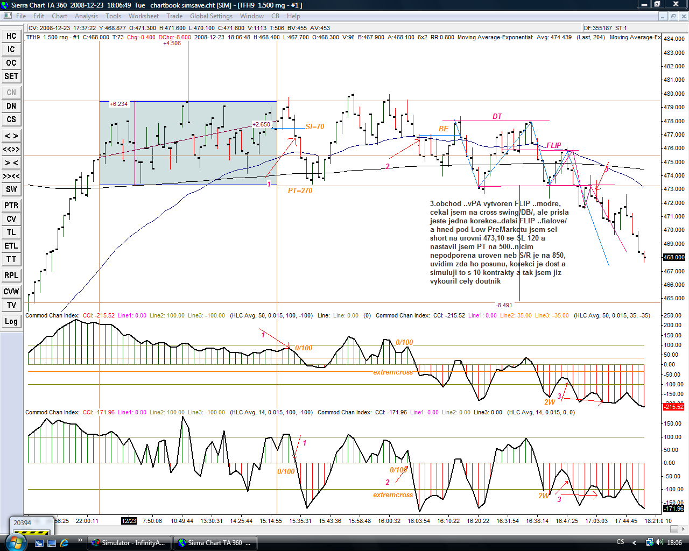Click the Show Desktop quick-launch icon
Image resolution: width=689 pixels, height=551 pixels.
pos(52,543)
